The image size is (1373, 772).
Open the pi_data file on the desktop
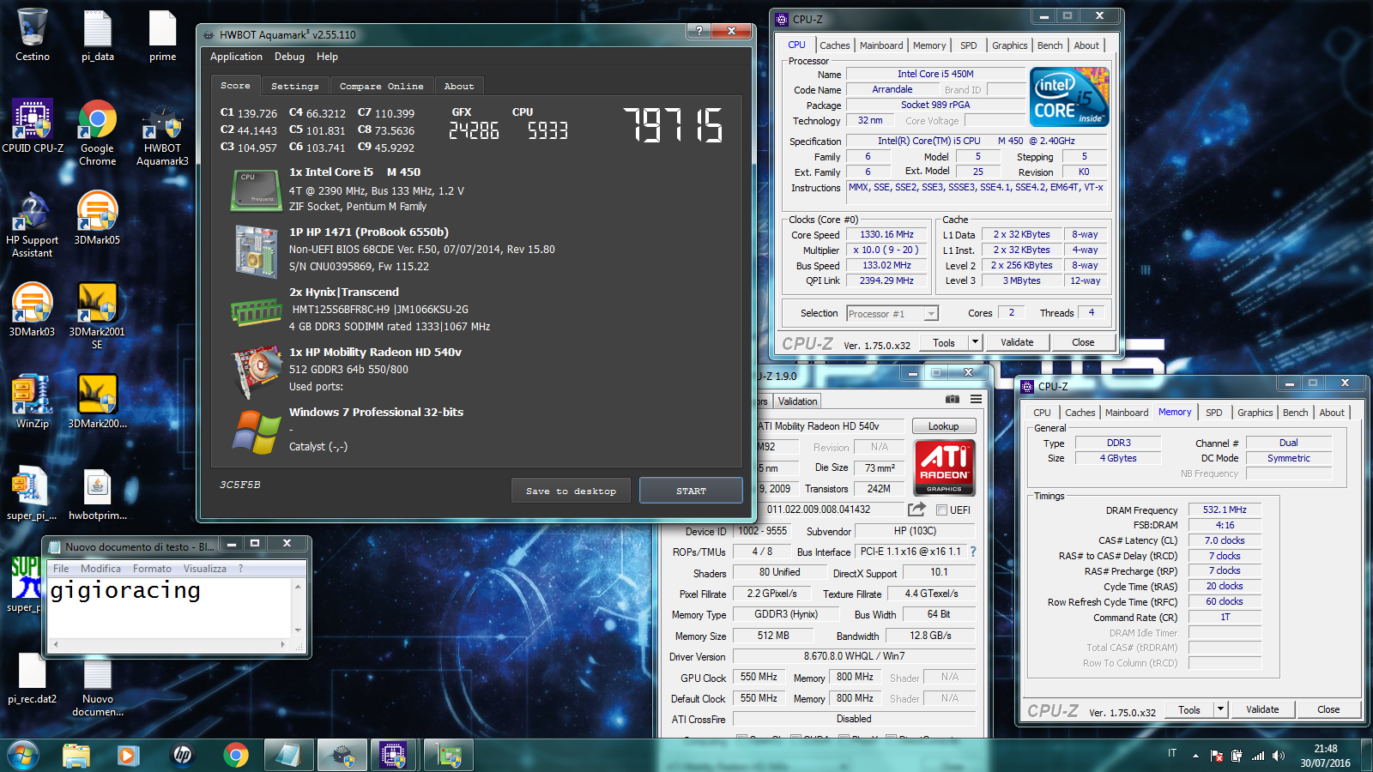pos(98,36)
